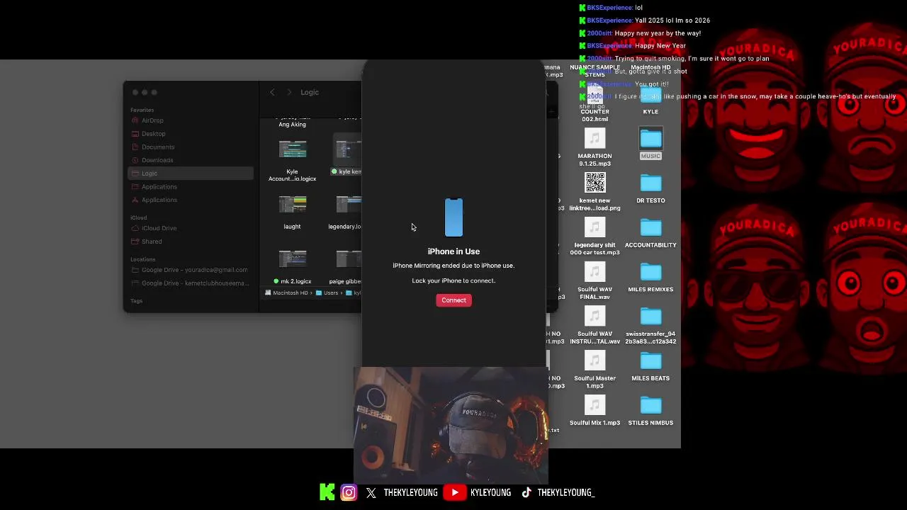Select the laught Logic project in Finder
This screenshot has width=907, height=510.
coord(293,212)
